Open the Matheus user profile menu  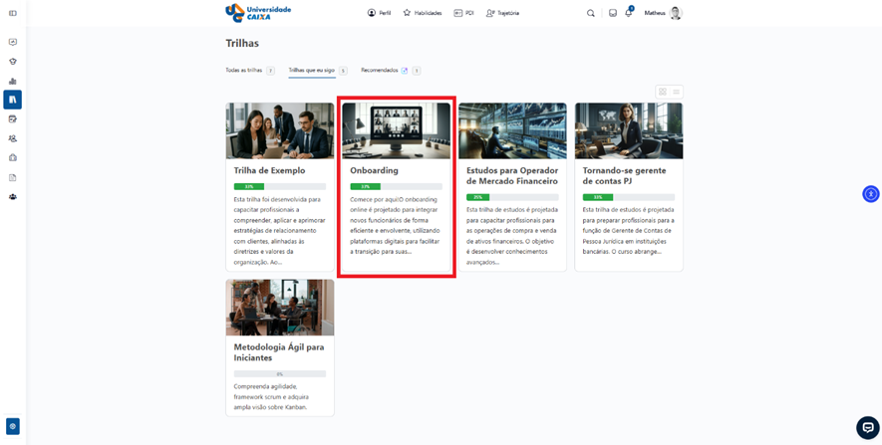663,13
